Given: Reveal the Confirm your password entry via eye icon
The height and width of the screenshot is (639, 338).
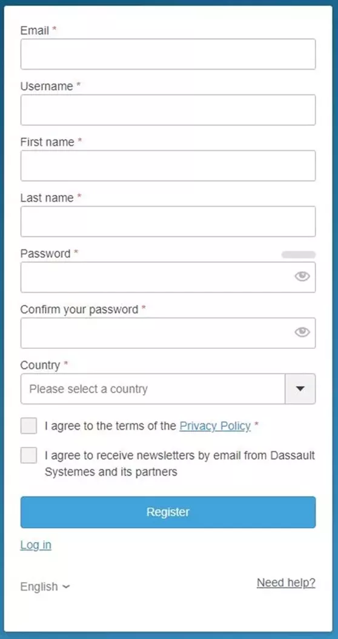Looking at the screenshot, I should [x=302, y=333].
